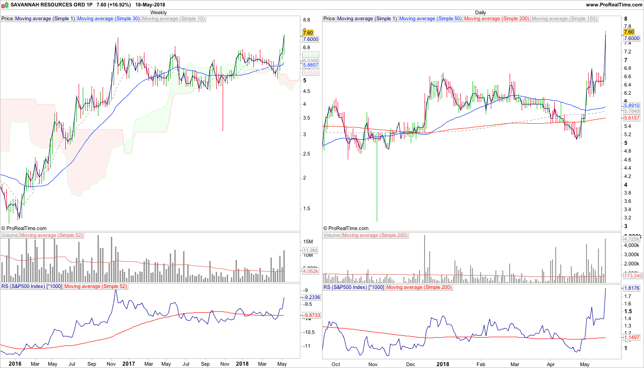
Task: Click the Price label on the Daily chart
Action: tap(329, 19)
